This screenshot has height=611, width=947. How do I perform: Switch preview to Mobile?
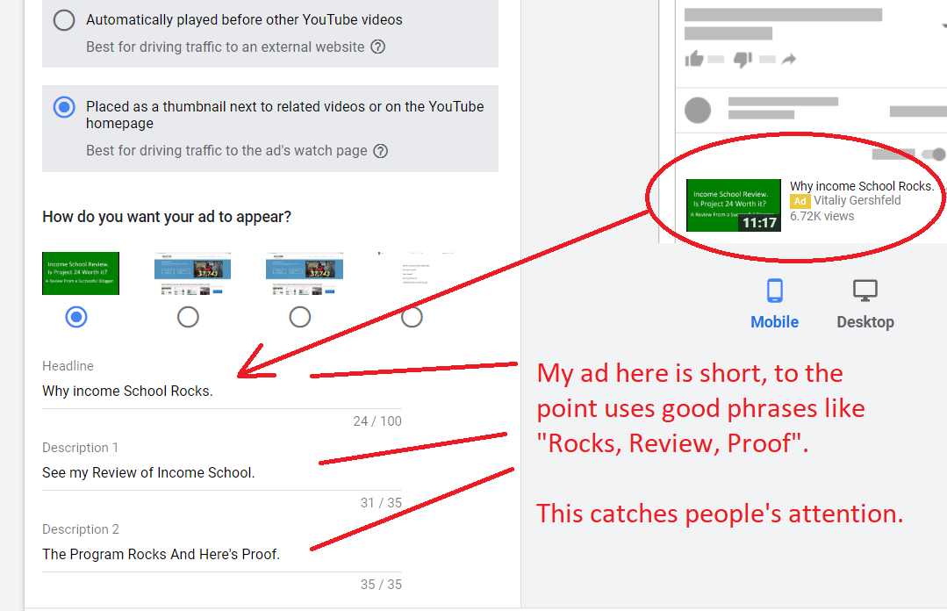[x=774, y=304]
